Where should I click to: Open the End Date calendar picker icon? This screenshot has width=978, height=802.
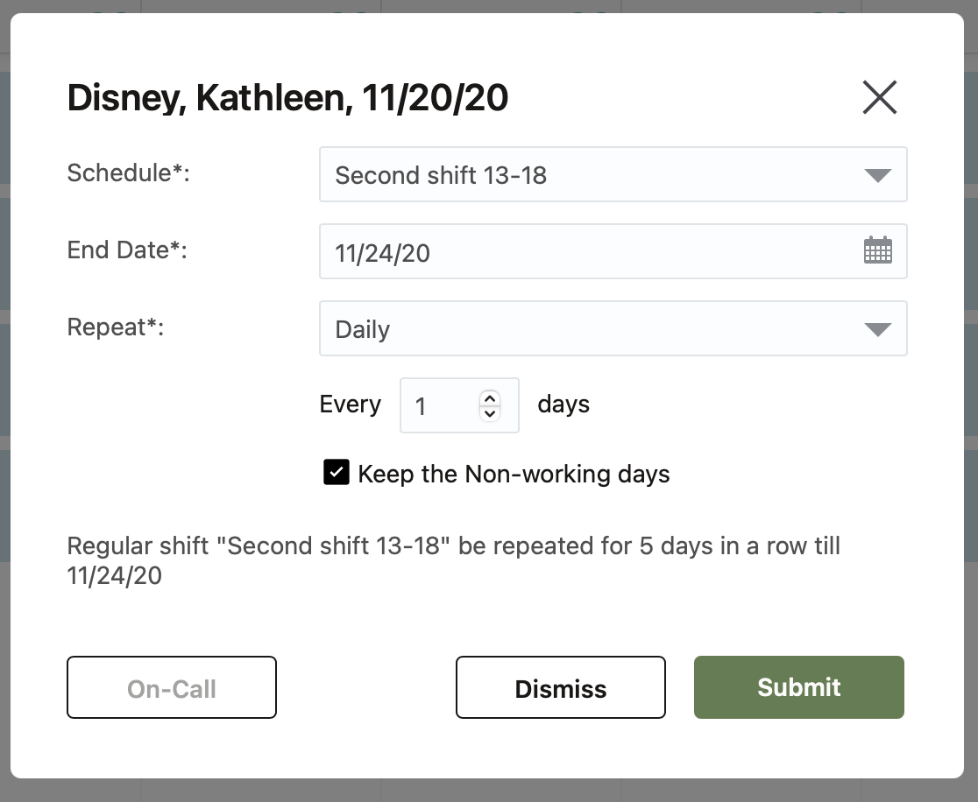pyautogui.click(x=877, y=251)
